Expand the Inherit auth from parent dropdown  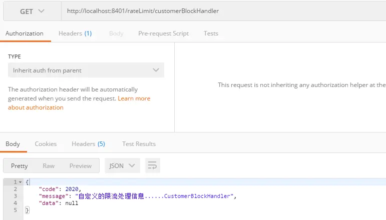click(86, 70)
